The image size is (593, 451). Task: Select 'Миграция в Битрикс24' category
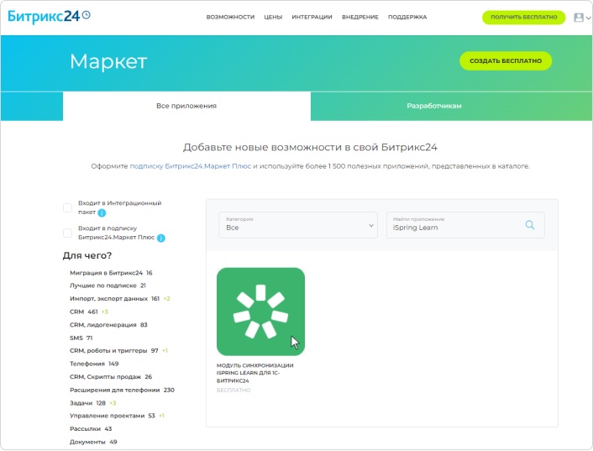(111, 273)
